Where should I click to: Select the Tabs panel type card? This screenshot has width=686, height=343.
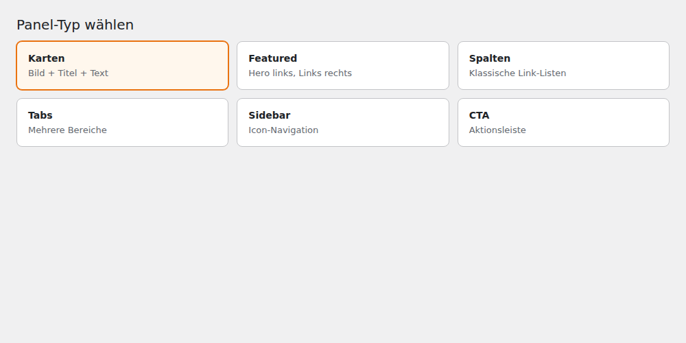[123, 123]
